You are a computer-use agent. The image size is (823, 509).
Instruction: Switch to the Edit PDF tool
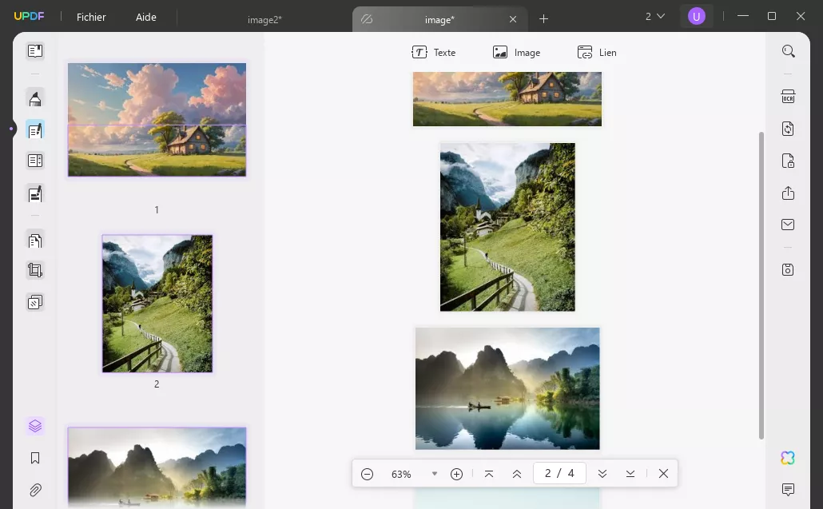coord(35,129)
